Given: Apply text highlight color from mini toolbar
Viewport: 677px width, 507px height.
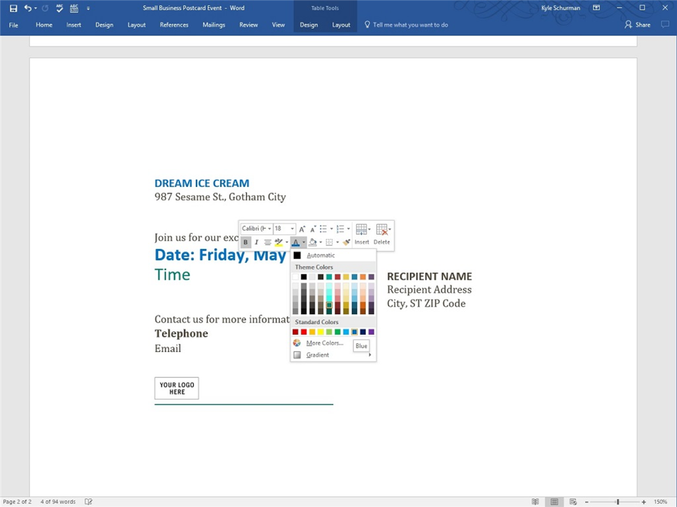Looking at the screenshot, I should [279, 242].
